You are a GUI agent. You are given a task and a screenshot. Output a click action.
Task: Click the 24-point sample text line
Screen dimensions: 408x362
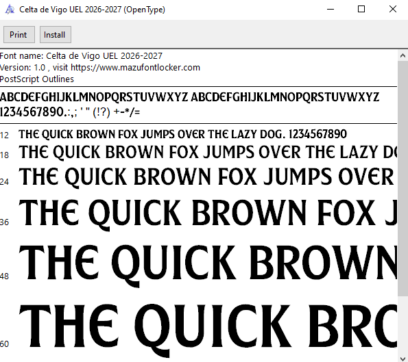click(x=208, y=177)
